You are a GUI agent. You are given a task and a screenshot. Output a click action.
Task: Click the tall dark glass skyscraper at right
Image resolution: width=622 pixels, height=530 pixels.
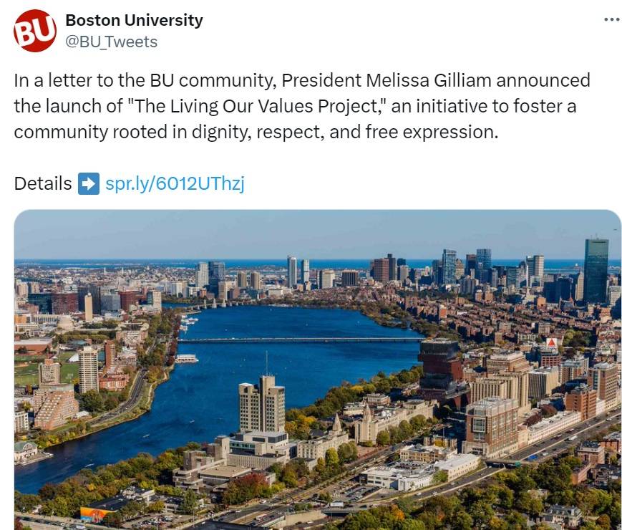596,271
